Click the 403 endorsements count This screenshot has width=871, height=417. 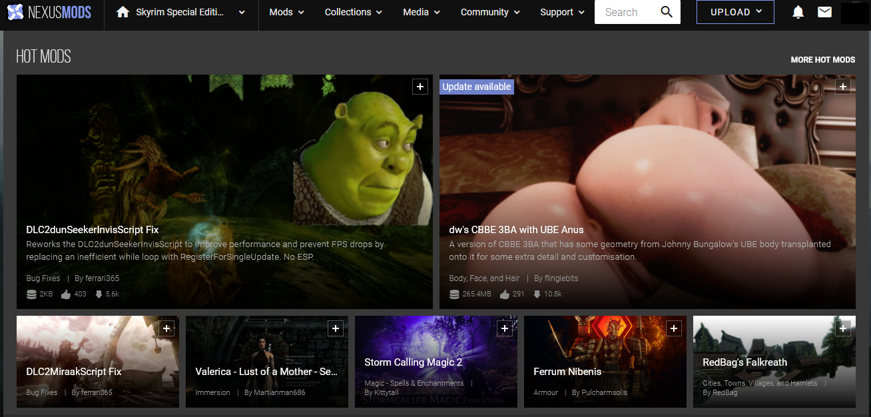pyautogui.click(x=80, y=294)
